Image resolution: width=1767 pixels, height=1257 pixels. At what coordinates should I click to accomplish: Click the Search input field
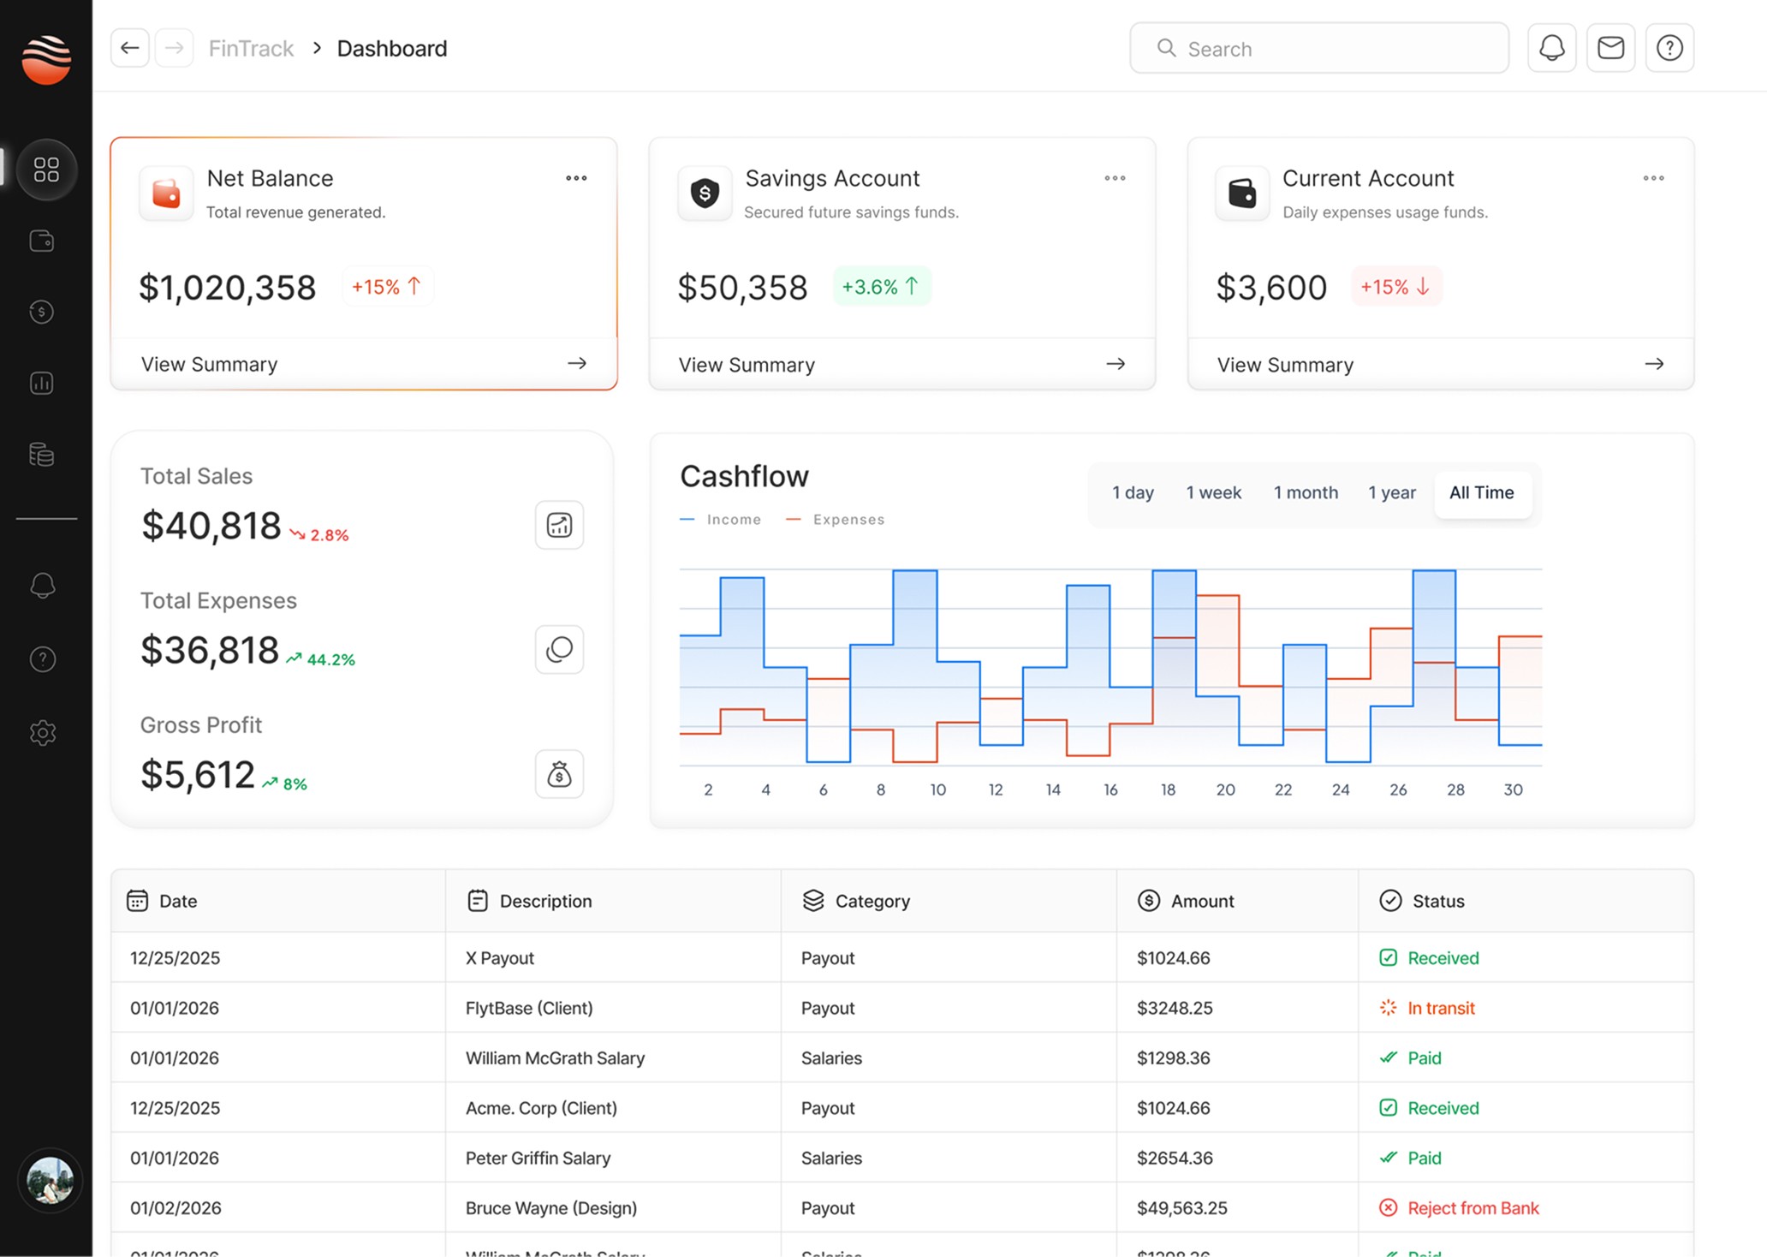click(1318, 49)
